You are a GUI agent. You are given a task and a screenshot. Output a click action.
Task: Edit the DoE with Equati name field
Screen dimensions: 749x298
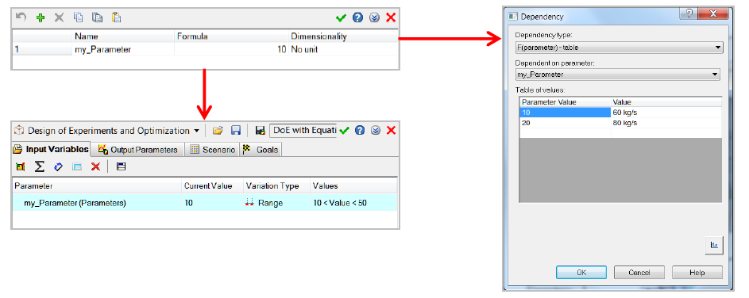pyautogui.click(x=303, y=130)
